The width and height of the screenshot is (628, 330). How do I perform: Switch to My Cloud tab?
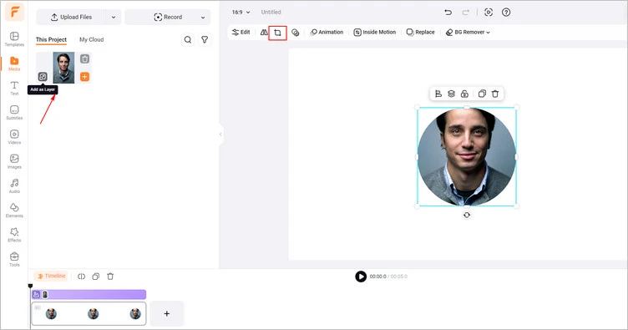pos(91,39)
